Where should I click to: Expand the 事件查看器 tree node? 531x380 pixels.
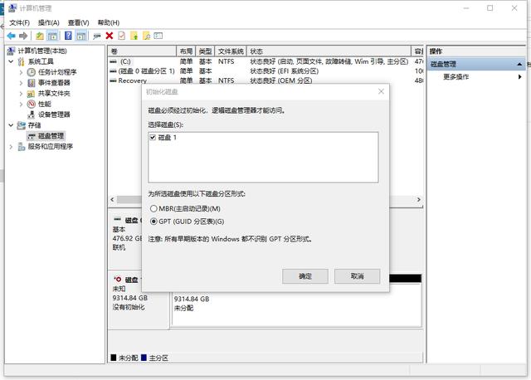tap(21, 83)
